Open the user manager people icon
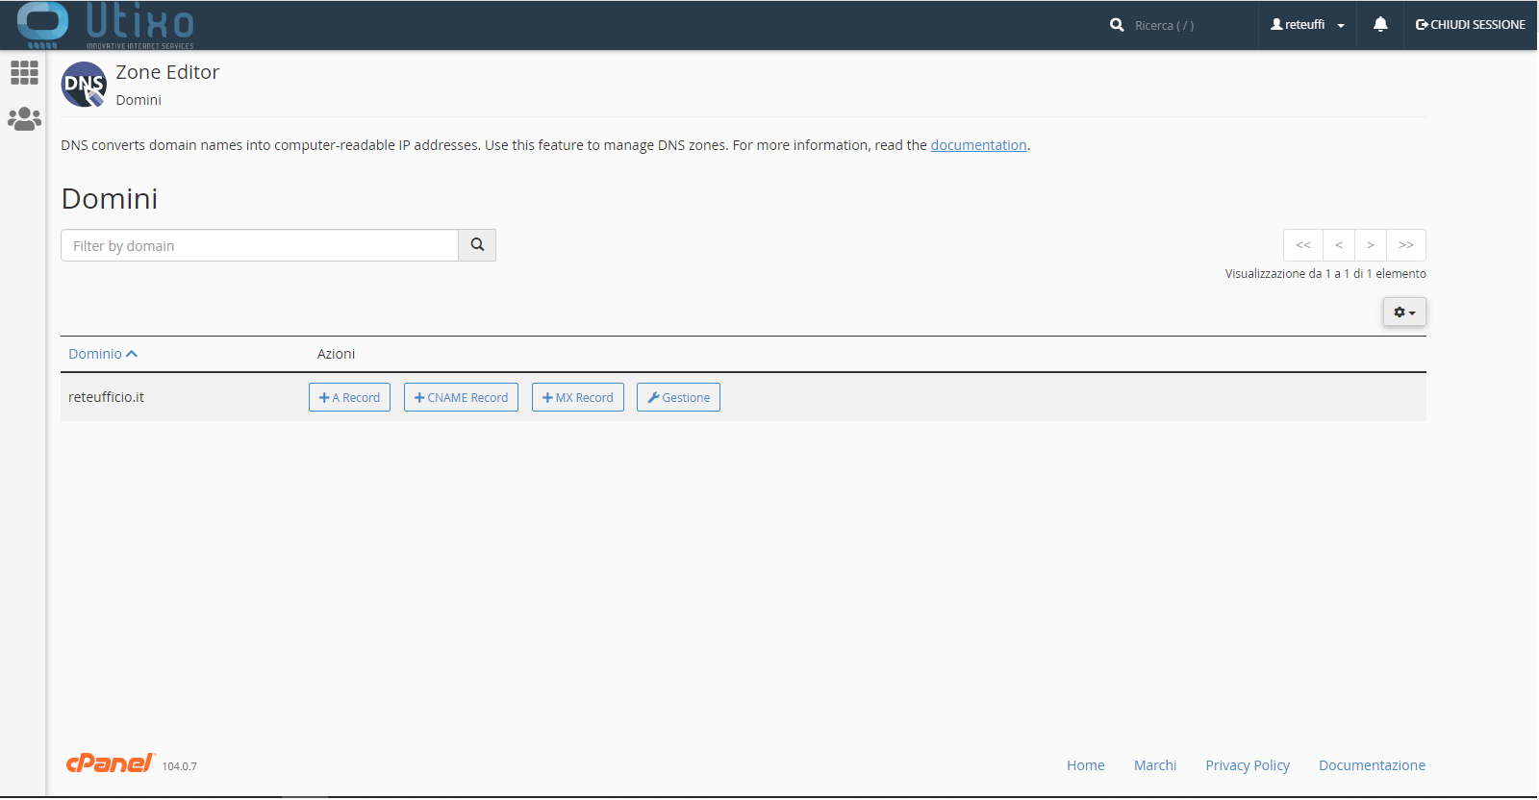The width and height of the screenshot is (1539, 800). (x=24, y=119)
